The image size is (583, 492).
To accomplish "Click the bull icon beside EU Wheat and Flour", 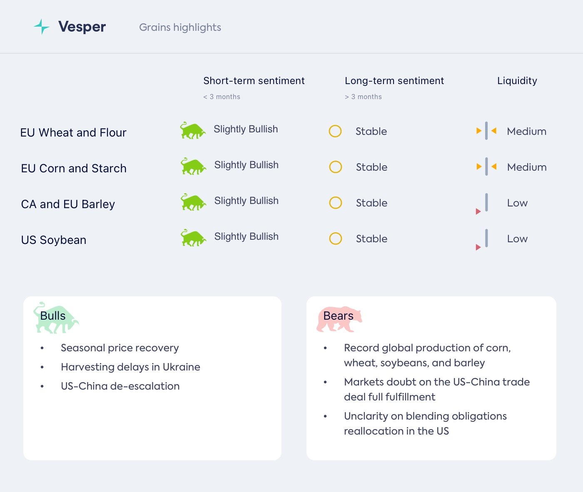I will click(x=192, y=131).
